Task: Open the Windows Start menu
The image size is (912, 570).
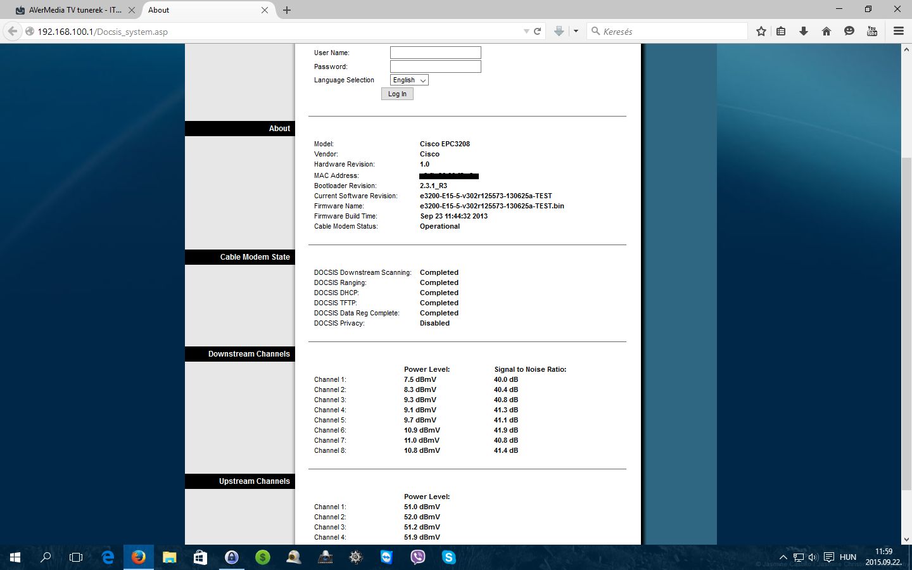Action: pos(15,557)
